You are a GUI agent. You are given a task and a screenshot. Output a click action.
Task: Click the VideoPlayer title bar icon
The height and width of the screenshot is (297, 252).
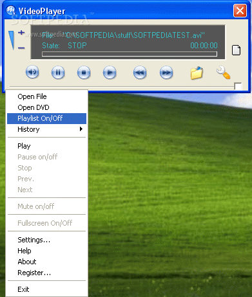tap(11, 10)
